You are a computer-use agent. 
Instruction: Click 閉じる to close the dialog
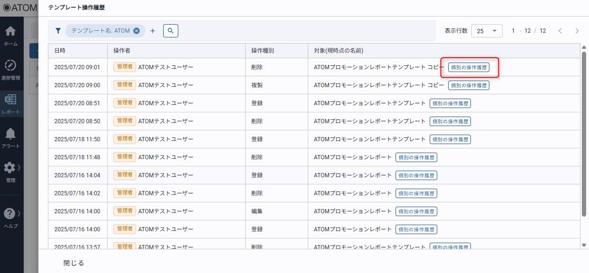tap(74, 263)
